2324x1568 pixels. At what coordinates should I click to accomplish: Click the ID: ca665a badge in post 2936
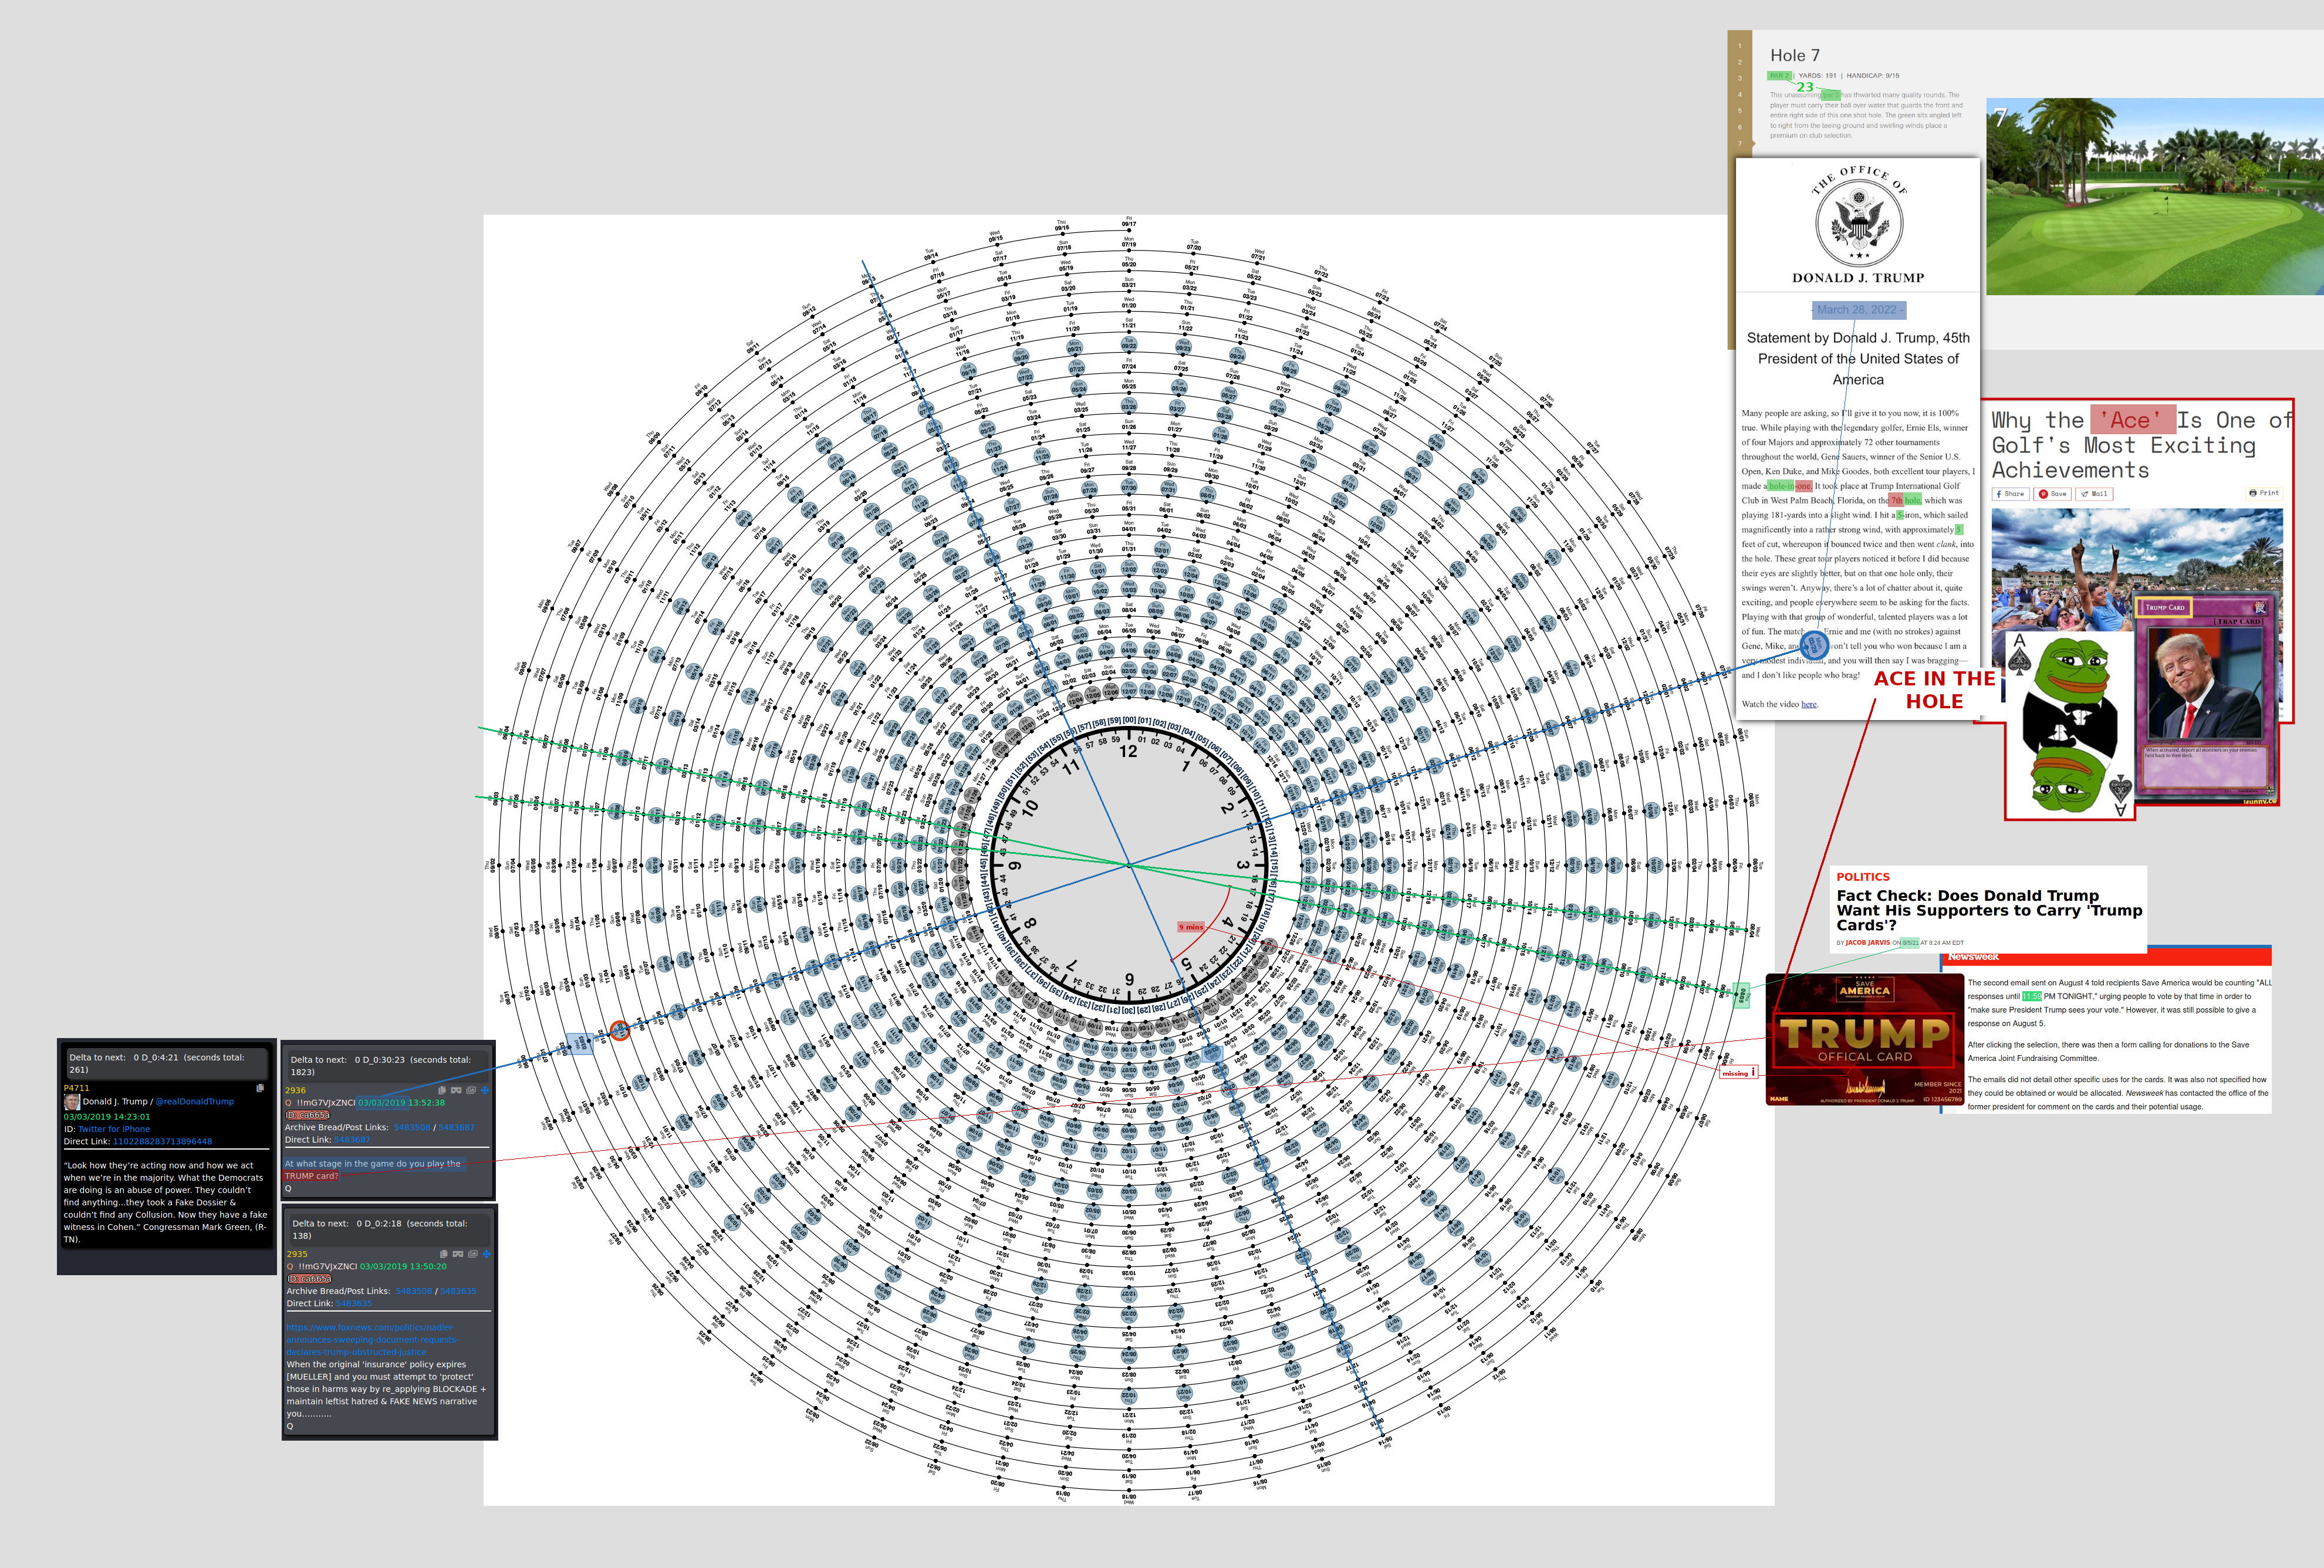coord(308,1114)
